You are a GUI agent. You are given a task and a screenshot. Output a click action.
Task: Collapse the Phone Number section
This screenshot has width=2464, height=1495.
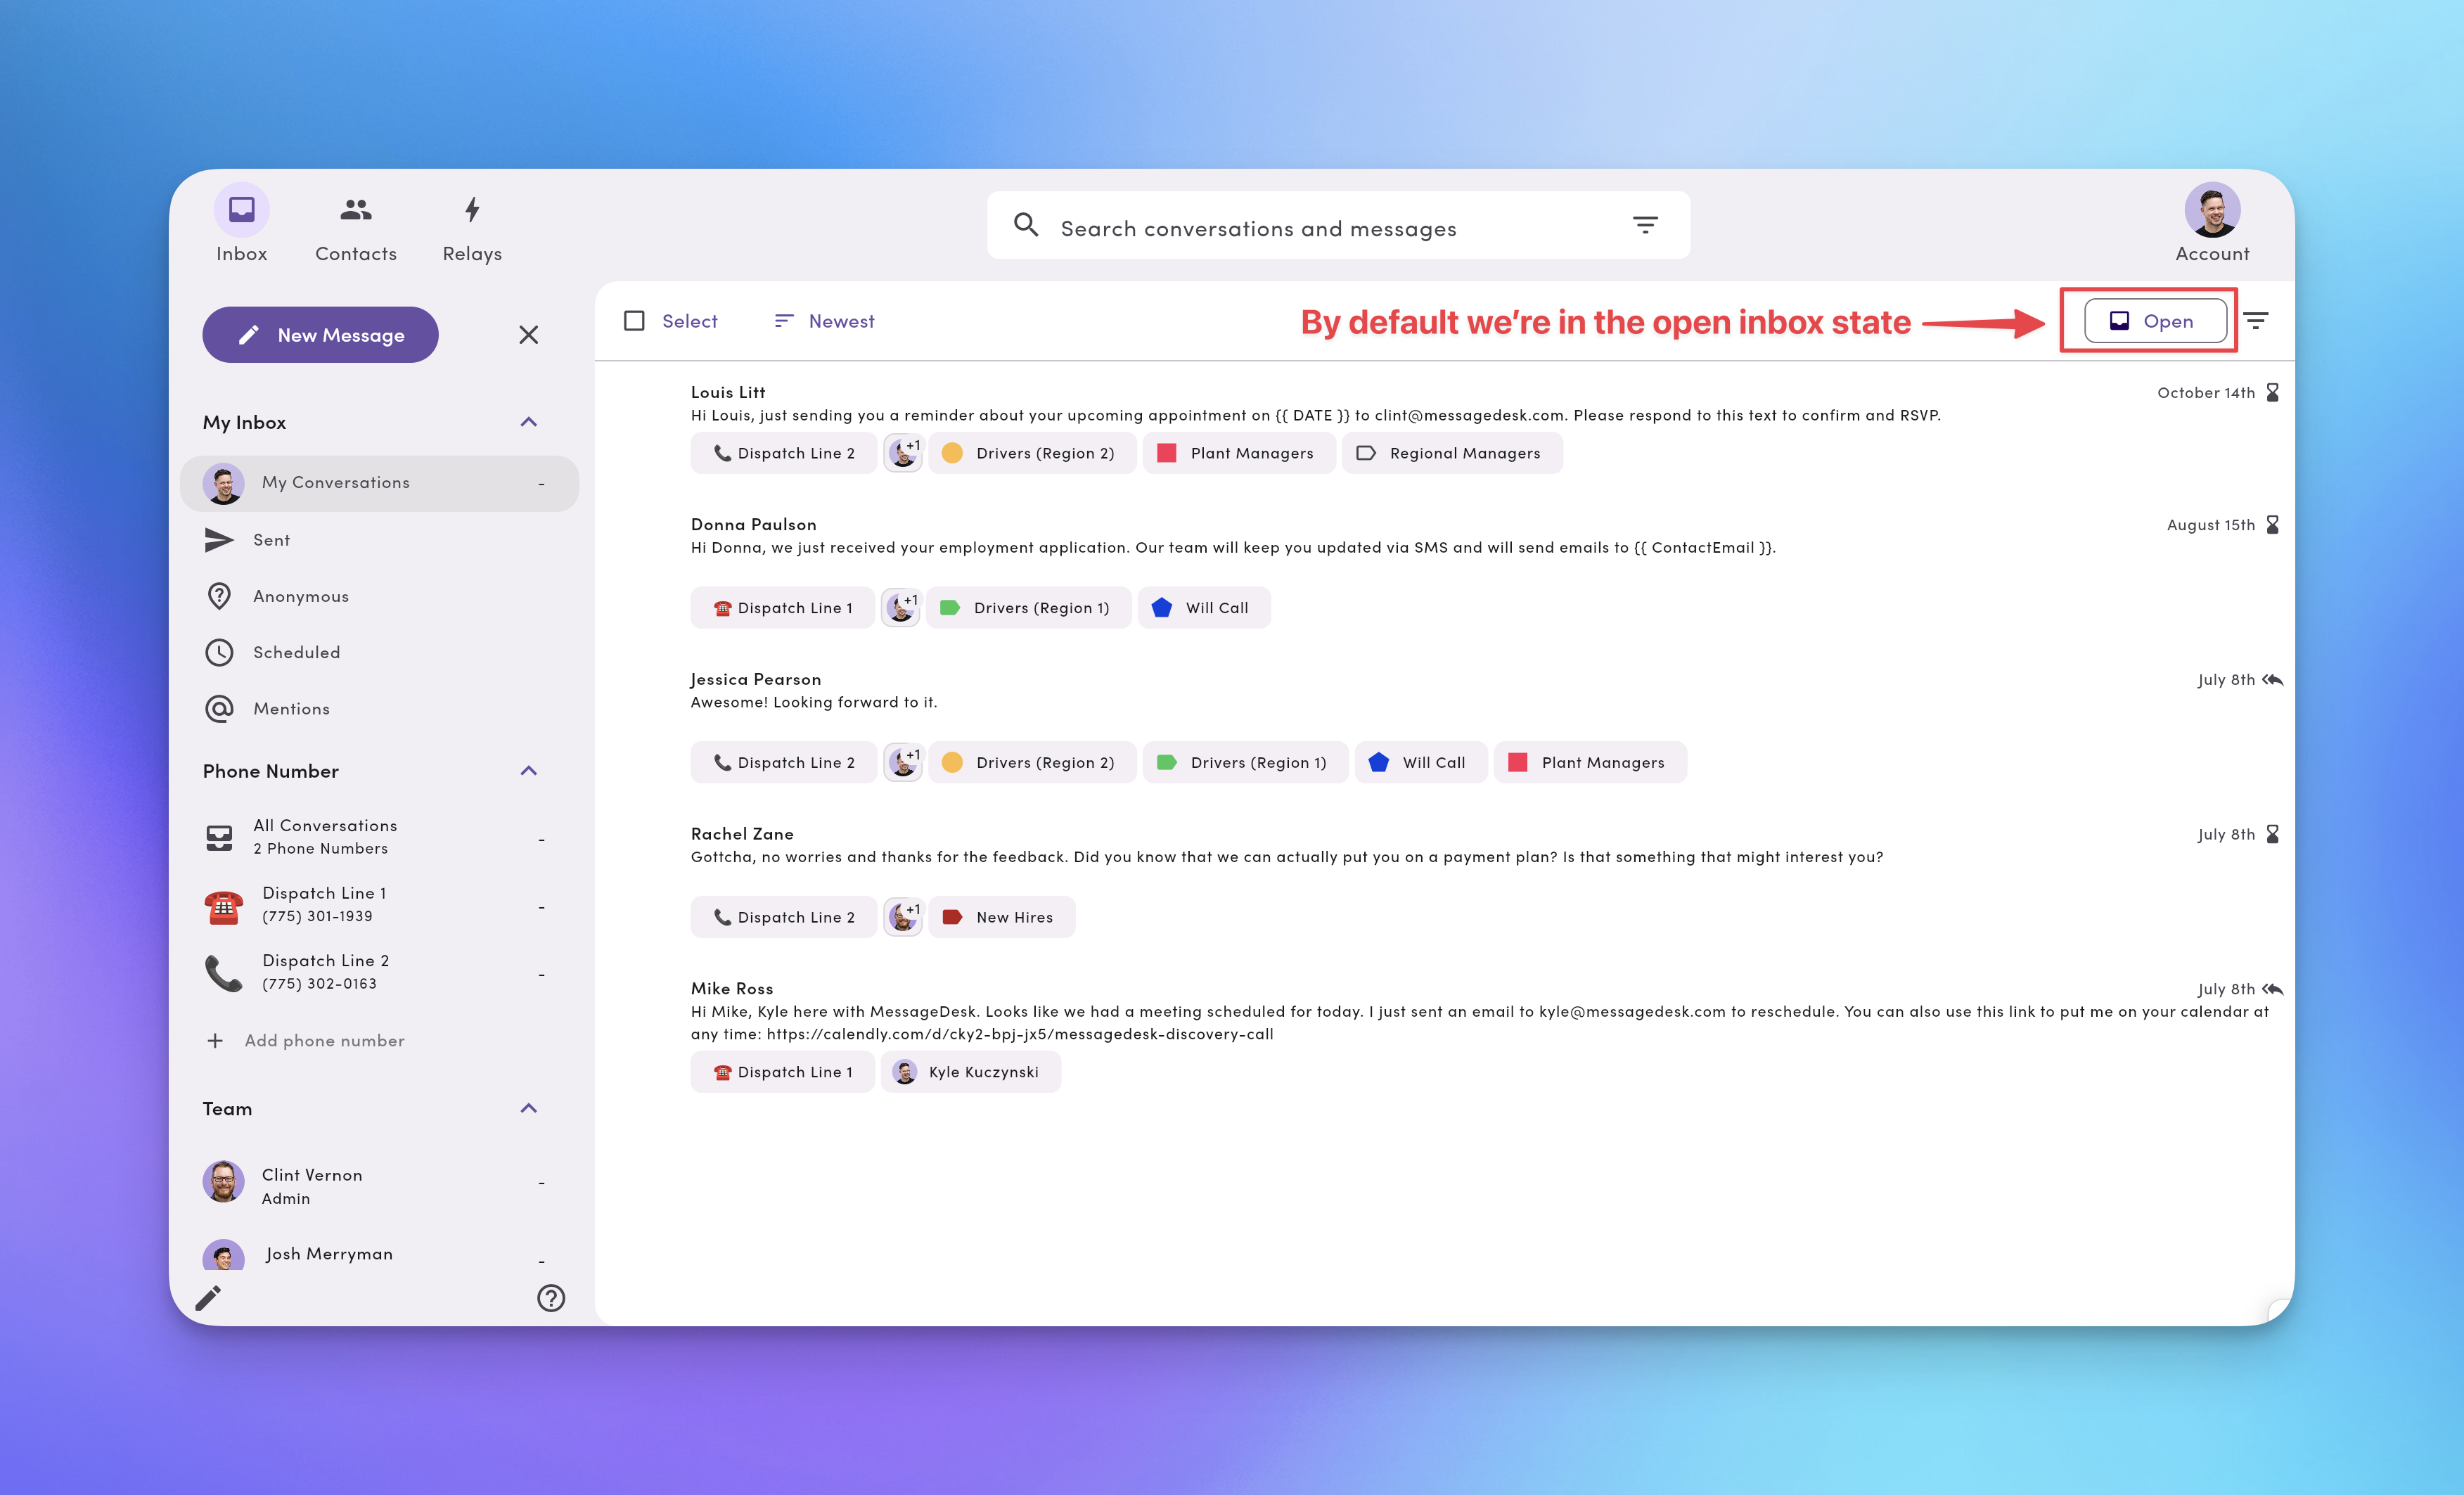529,770
